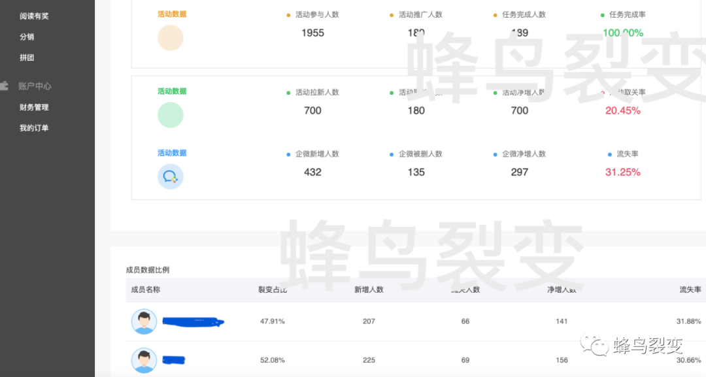Viewport: 706px width, 377px height.
Task: Click the 新增人数 column header
Action: click(x=369, y=289)
